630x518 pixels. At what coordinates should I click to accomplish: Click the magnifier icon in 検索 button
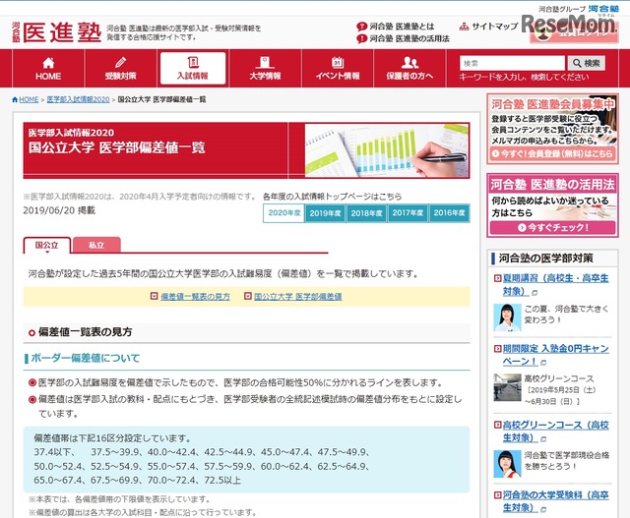[x=577, y=63]
